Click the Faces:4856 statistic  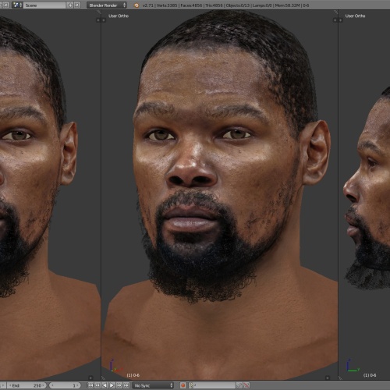pyautogui.click(x=191, y=5)
